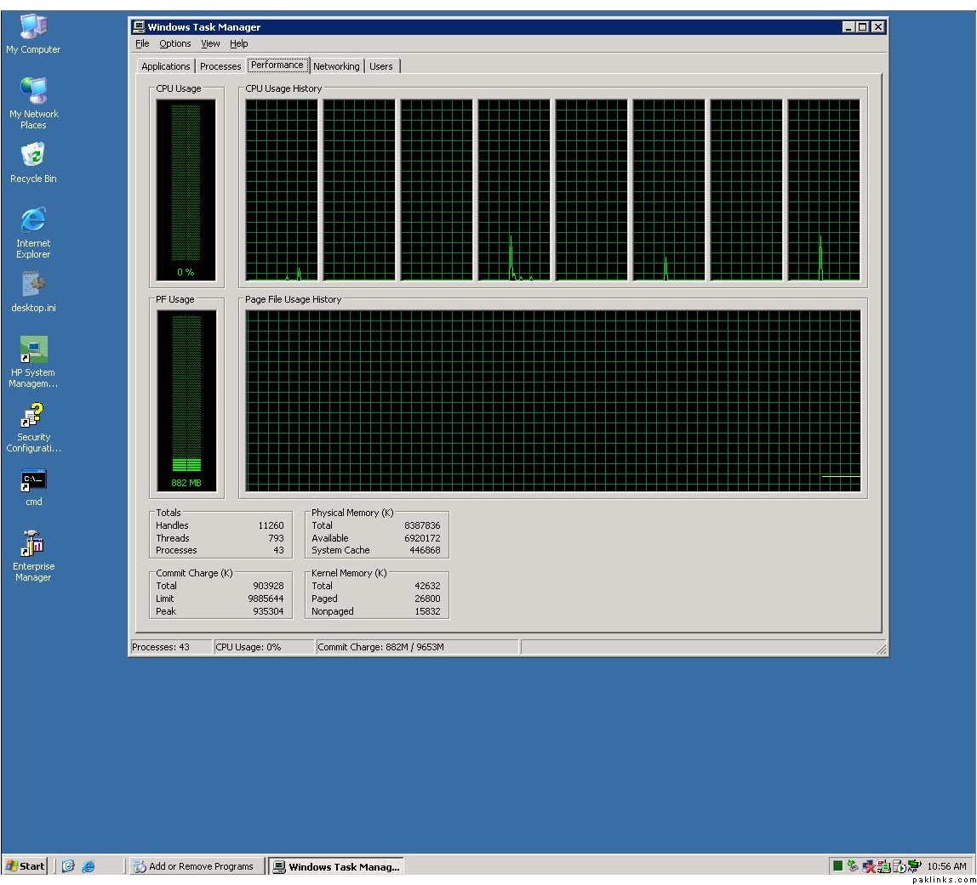Click the Security Configuration shortcut icon
Viewport: 977px width, 885px height.
[33, 416]
